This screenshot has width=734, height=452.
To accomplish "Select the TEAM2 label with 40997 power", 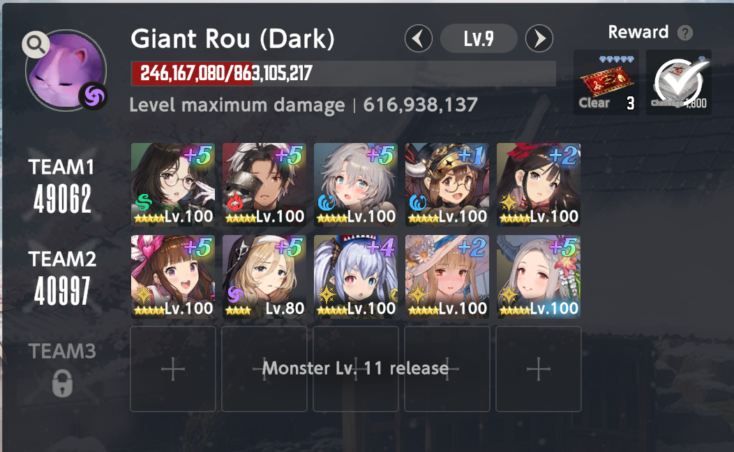I will click(x=62, y=278).
